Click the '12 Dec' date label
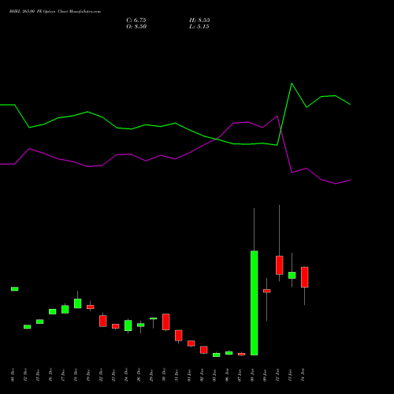This screenshot has width=394, height=394. tap(25, 375)
